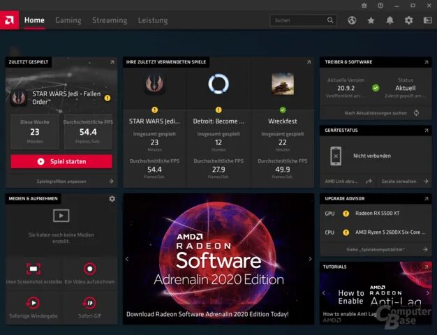437x335 pixels.
Task: Click the media gallery play-frame icon
Action: (61, 216)
